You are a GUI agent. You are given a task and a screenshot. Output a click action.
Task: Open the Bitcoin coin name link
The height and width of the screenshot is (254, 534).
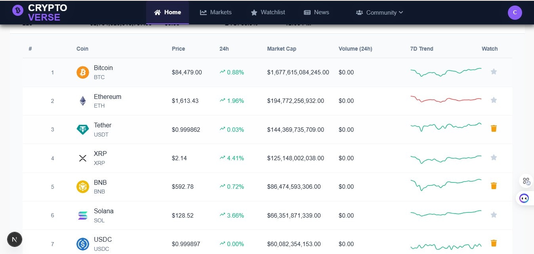(x=103, y=68)
